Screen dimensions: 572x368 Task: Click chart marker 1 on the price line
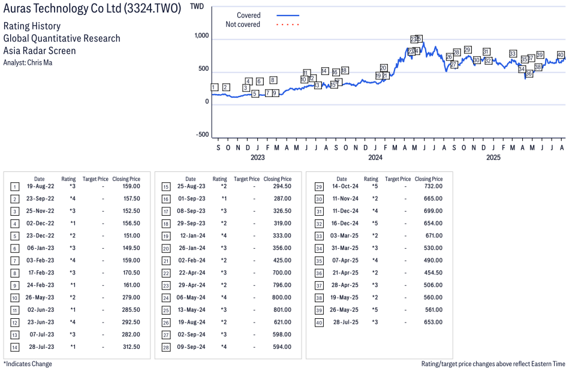(x=215, y=87)
